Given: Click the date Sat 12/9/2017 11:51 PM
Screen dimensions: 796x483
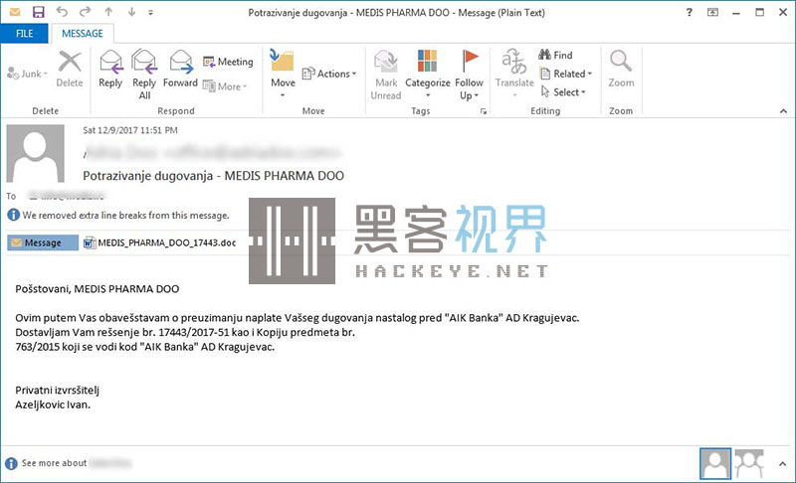Looking at the screenshot, I should tap(130, 130).
